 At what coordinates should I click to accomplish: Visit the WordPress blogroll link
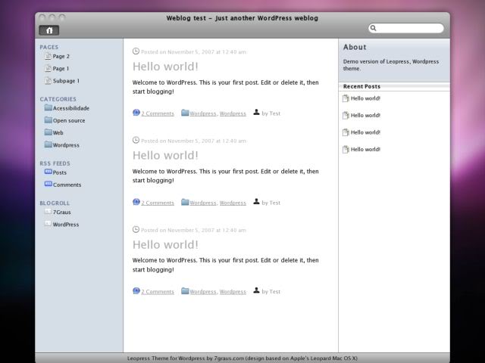(66, 225)
